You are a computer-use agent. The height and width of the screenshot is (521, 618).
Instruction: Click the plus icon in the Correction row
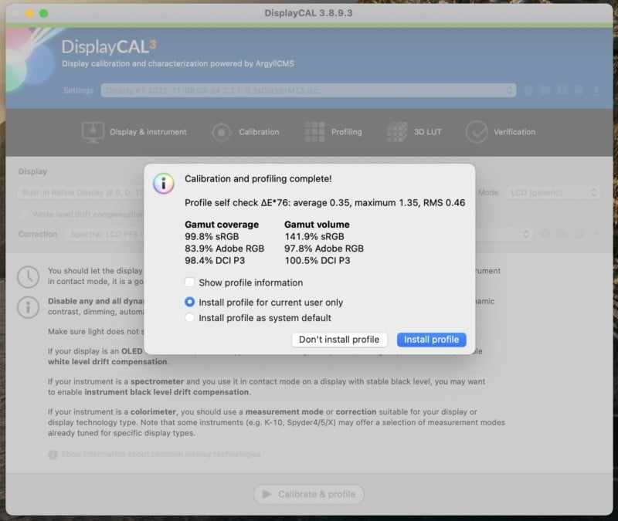[596, 234]
